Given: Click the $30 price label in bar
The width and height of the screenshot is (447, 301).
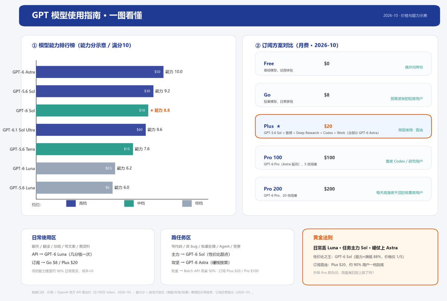Looking at the screenshot, I should pos(147,91).
